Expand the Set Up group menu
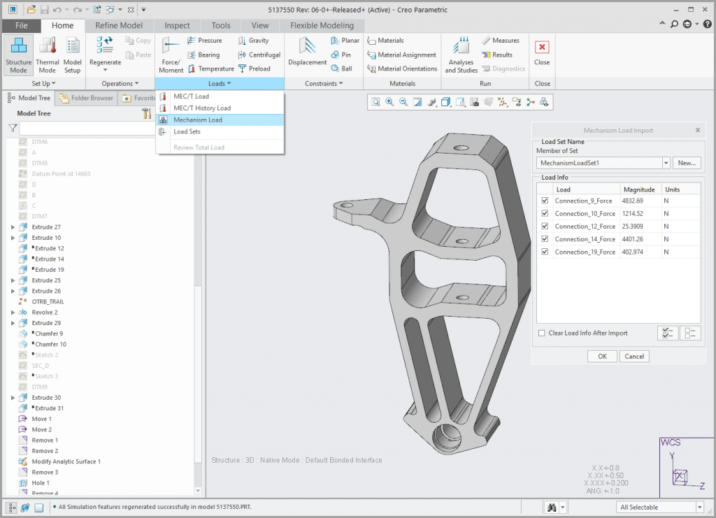The height and width of the screenshot is (518, 716). 43,83
